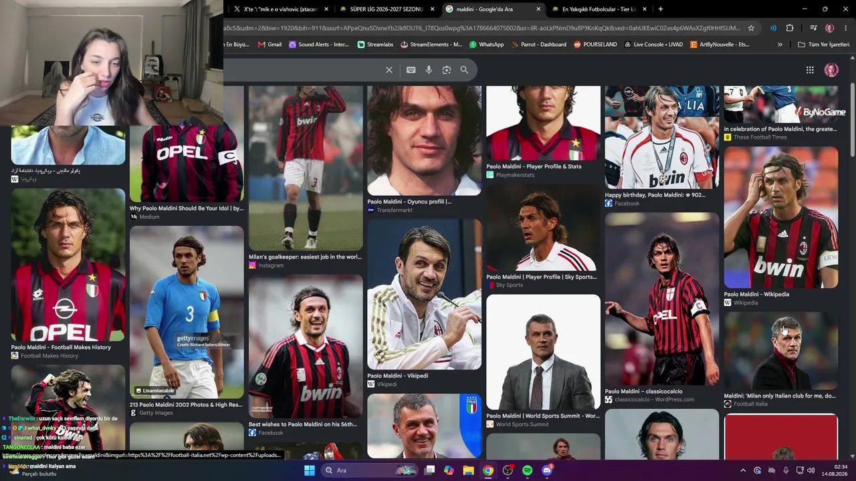
Task: Open 'Best wishes to Paolo Maldini' Facebook result
Action: pyautogui.click(x=305, y=424)
